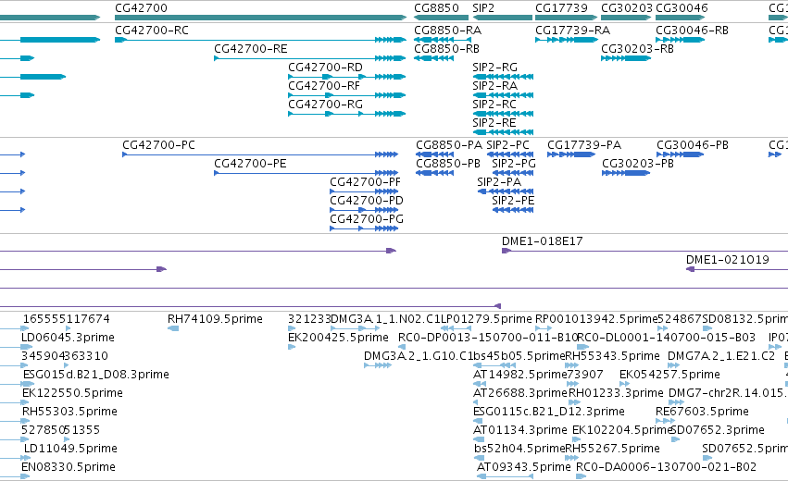The height and width of the screenshot is (481, 788).
Task: Open transcript CG42700-RC label
Action: [x=152, y=31]
